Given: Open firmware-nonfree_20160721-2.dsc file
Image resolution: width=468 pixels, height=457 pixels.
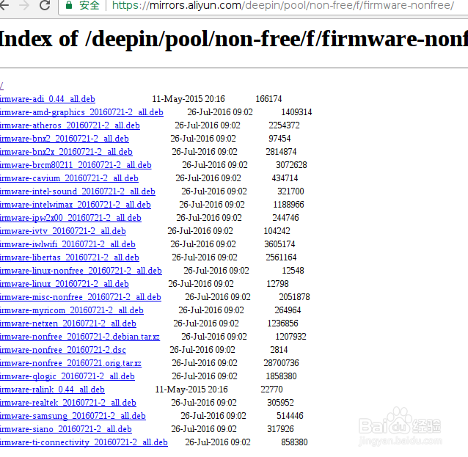Looking at the screenshot, I should 63,350.
